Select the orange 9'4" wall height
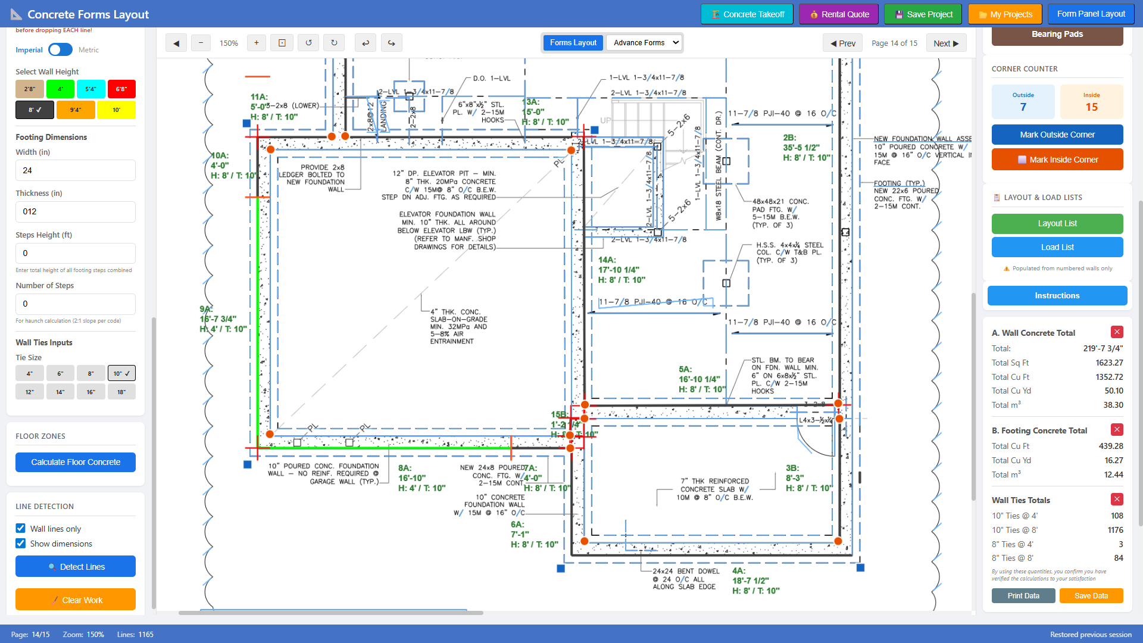 76,110
